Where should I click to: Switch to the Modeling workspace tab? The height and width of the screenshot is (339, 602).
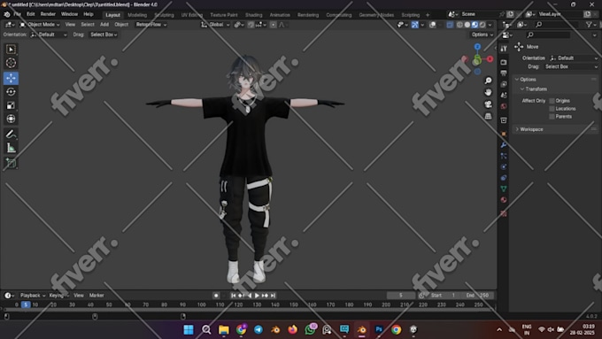pyautogui.click(x=137, y=15)
